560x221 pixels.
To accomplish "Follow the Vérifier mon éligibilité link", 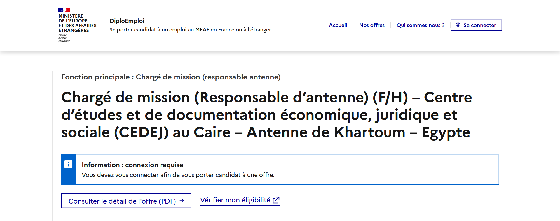I will [235, 200].
